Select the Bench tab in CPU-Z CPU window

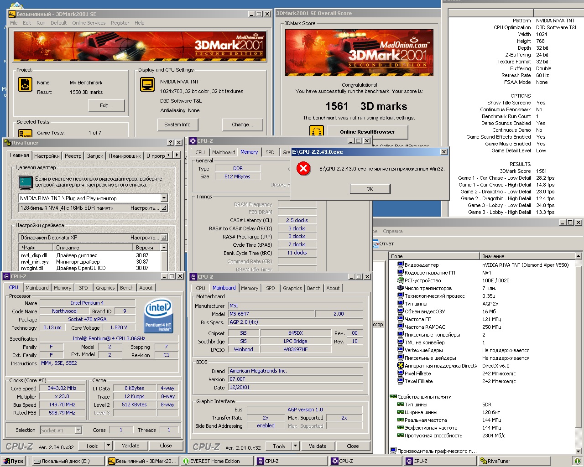click(127, 288)
